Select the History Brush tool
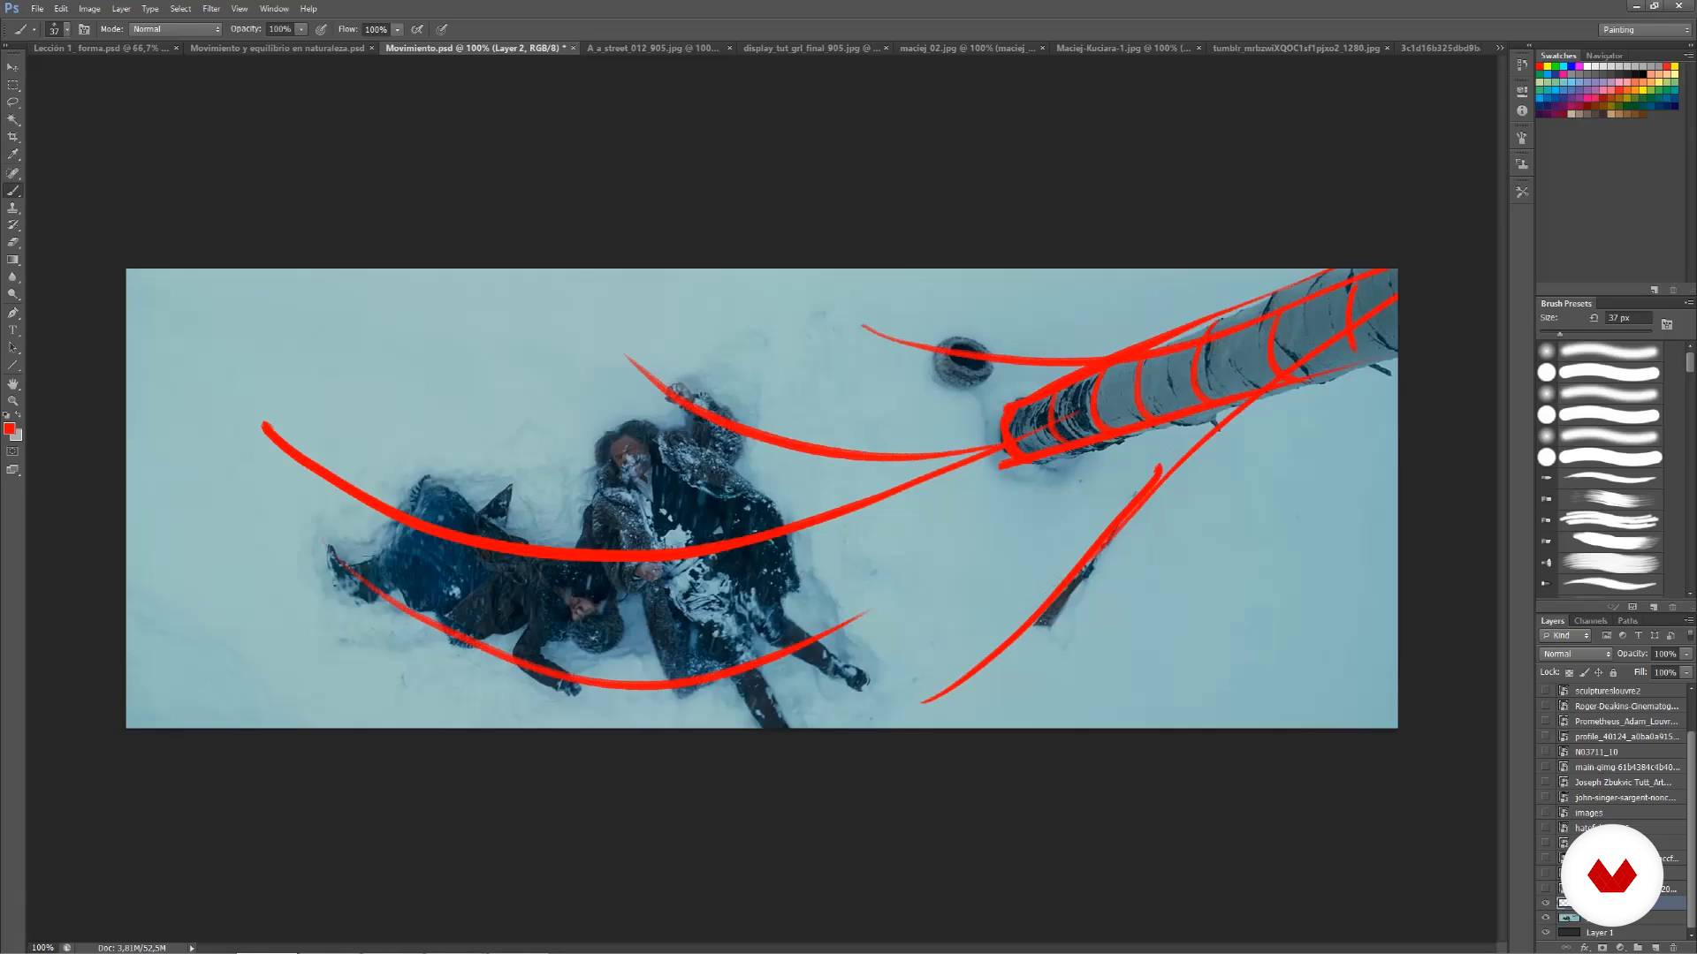Viewport: 1697px width, 954px height. [12, 225]
